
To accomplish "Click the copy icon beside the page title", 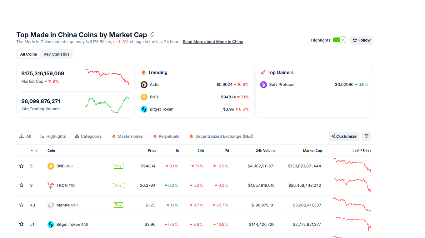I will pos(152,35).
